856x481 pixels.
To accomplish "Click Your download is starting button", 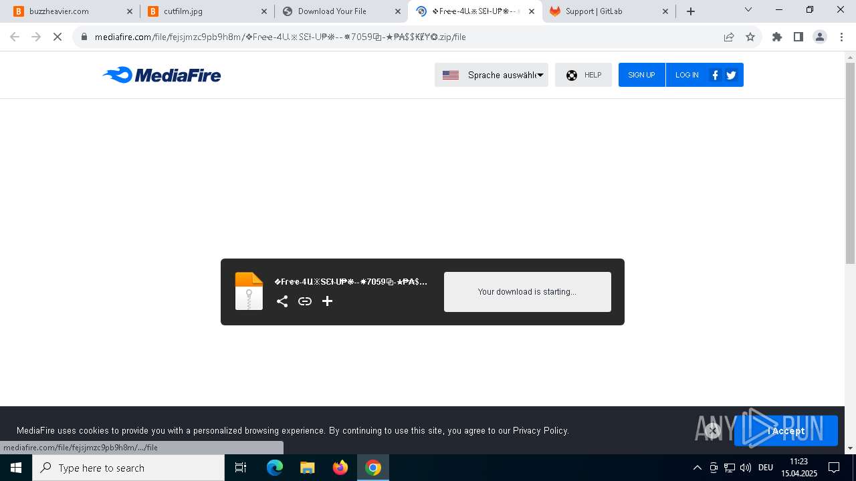I will (528, 292).
